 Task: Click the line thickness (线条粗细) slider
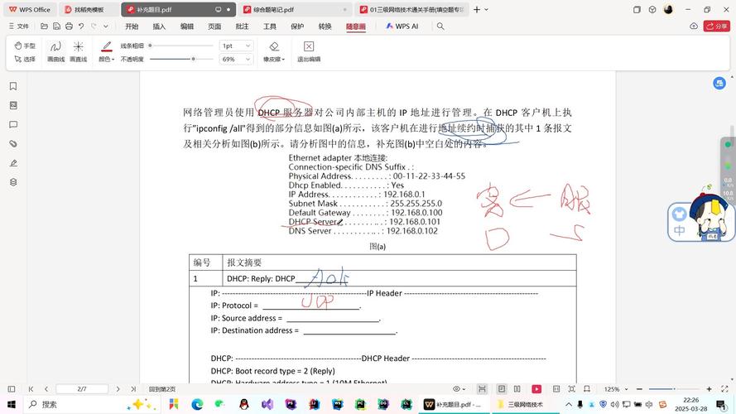click(x=180, y=46)
